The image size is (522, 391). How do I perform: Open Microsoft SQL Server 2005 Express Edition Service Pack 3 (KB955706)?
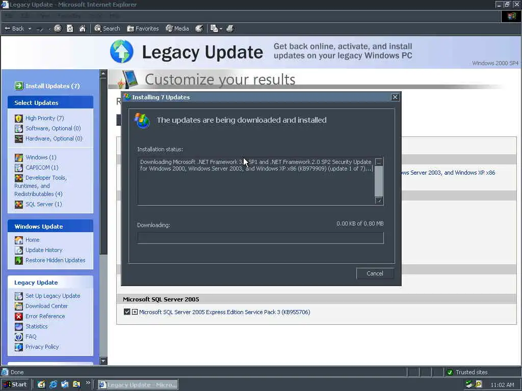225,312
